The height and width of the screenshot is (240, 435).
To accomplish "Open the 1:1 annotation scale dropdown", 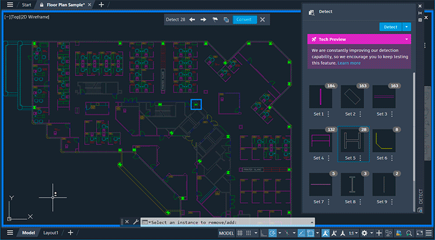I will tap(353, 233).
